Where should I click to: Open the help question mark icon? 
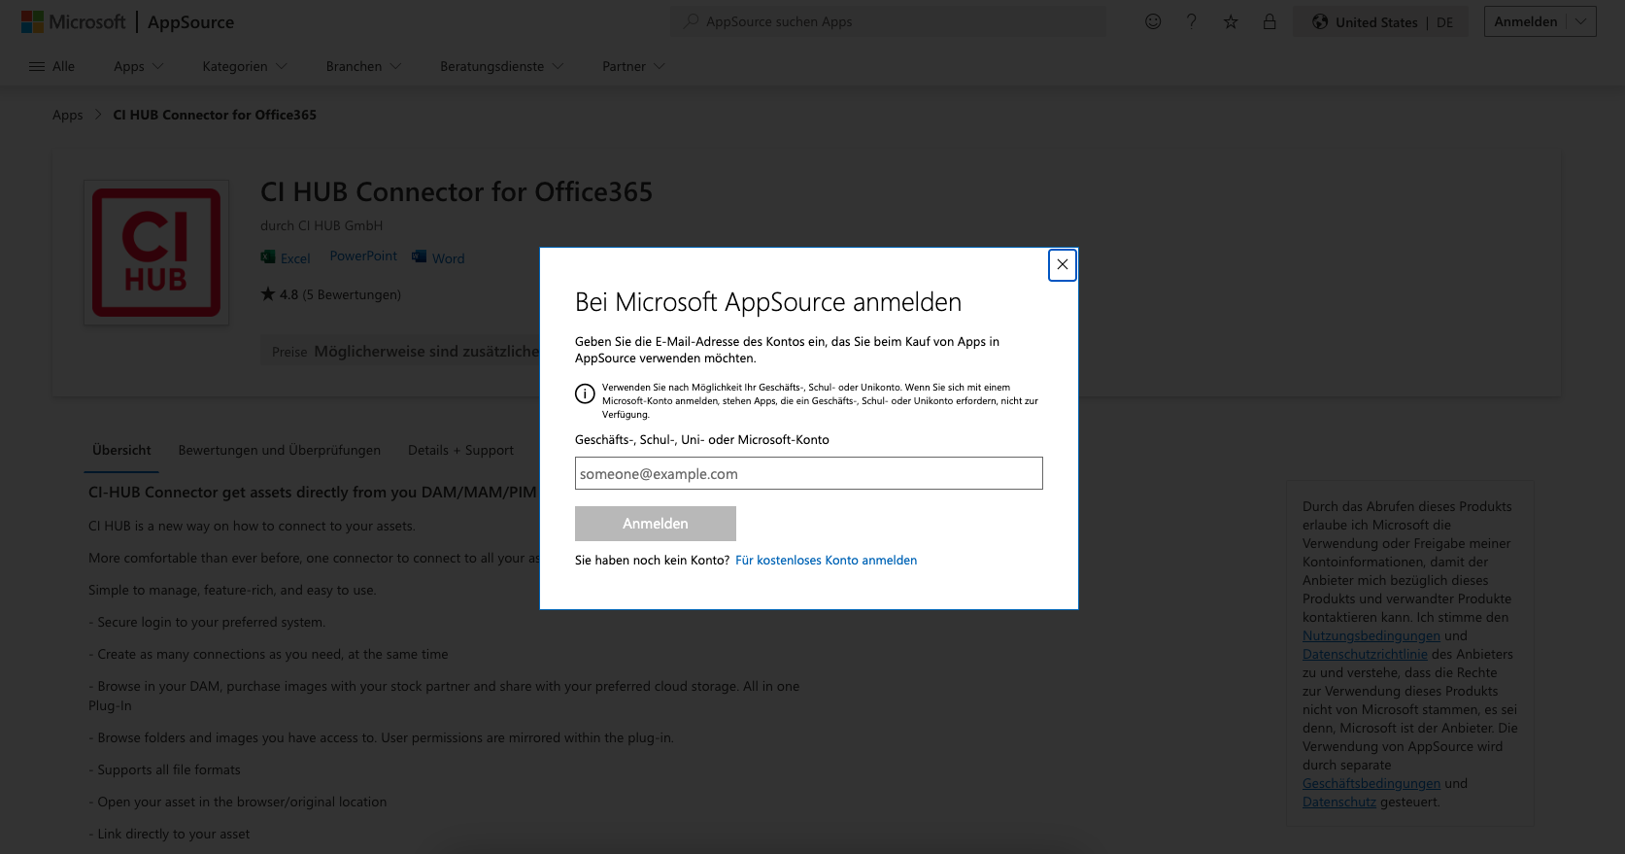pos(1192,21)
